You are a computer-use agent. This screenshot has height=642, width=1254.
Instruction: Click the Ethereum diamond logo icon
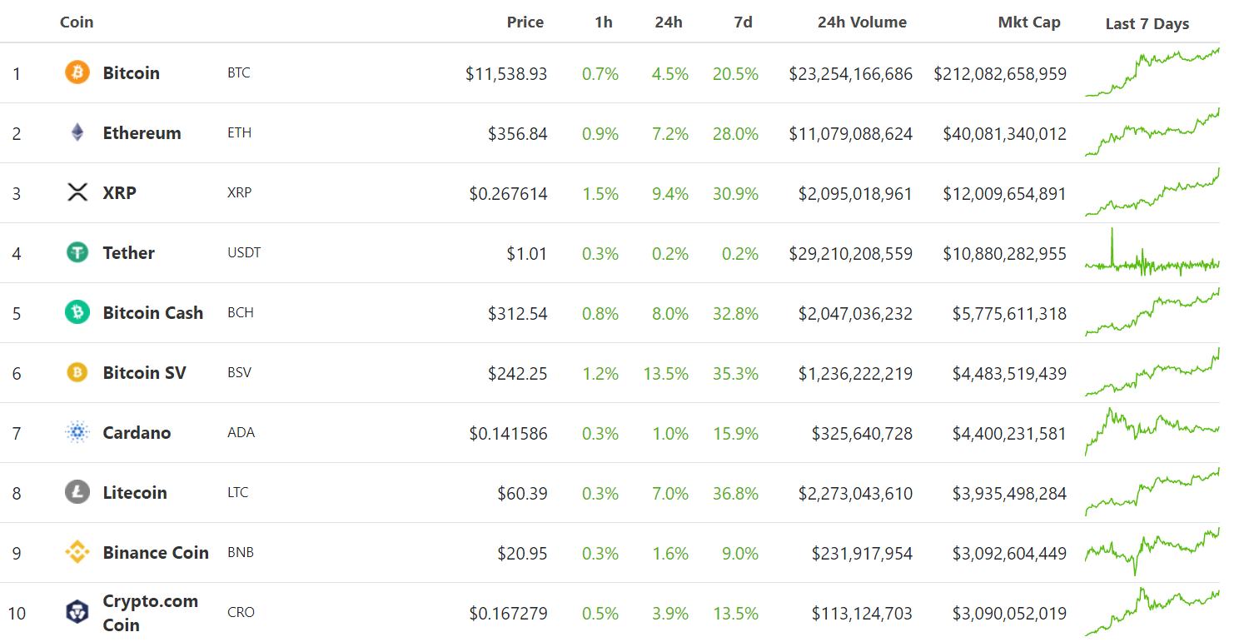click(x=77, y=132)
